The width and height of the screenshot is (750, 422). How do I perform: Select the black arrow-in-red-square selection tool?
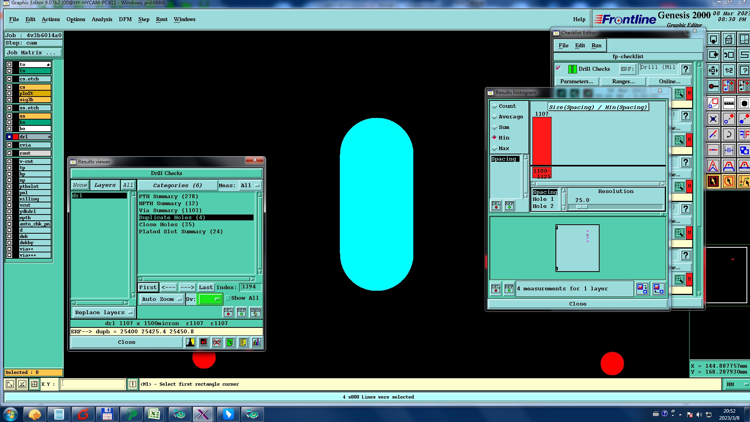(x=713, y=181)
